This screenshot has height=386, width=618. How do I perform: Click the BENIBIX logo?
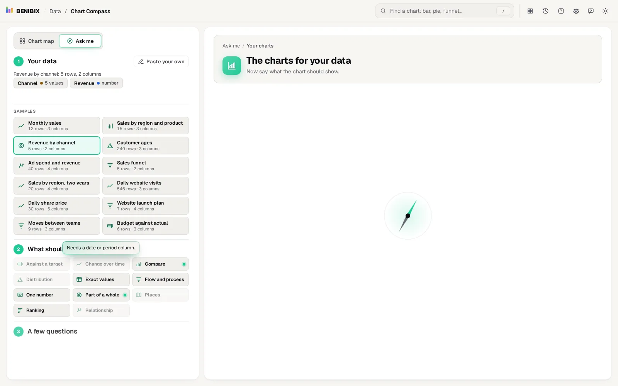[x=23, y=11]
